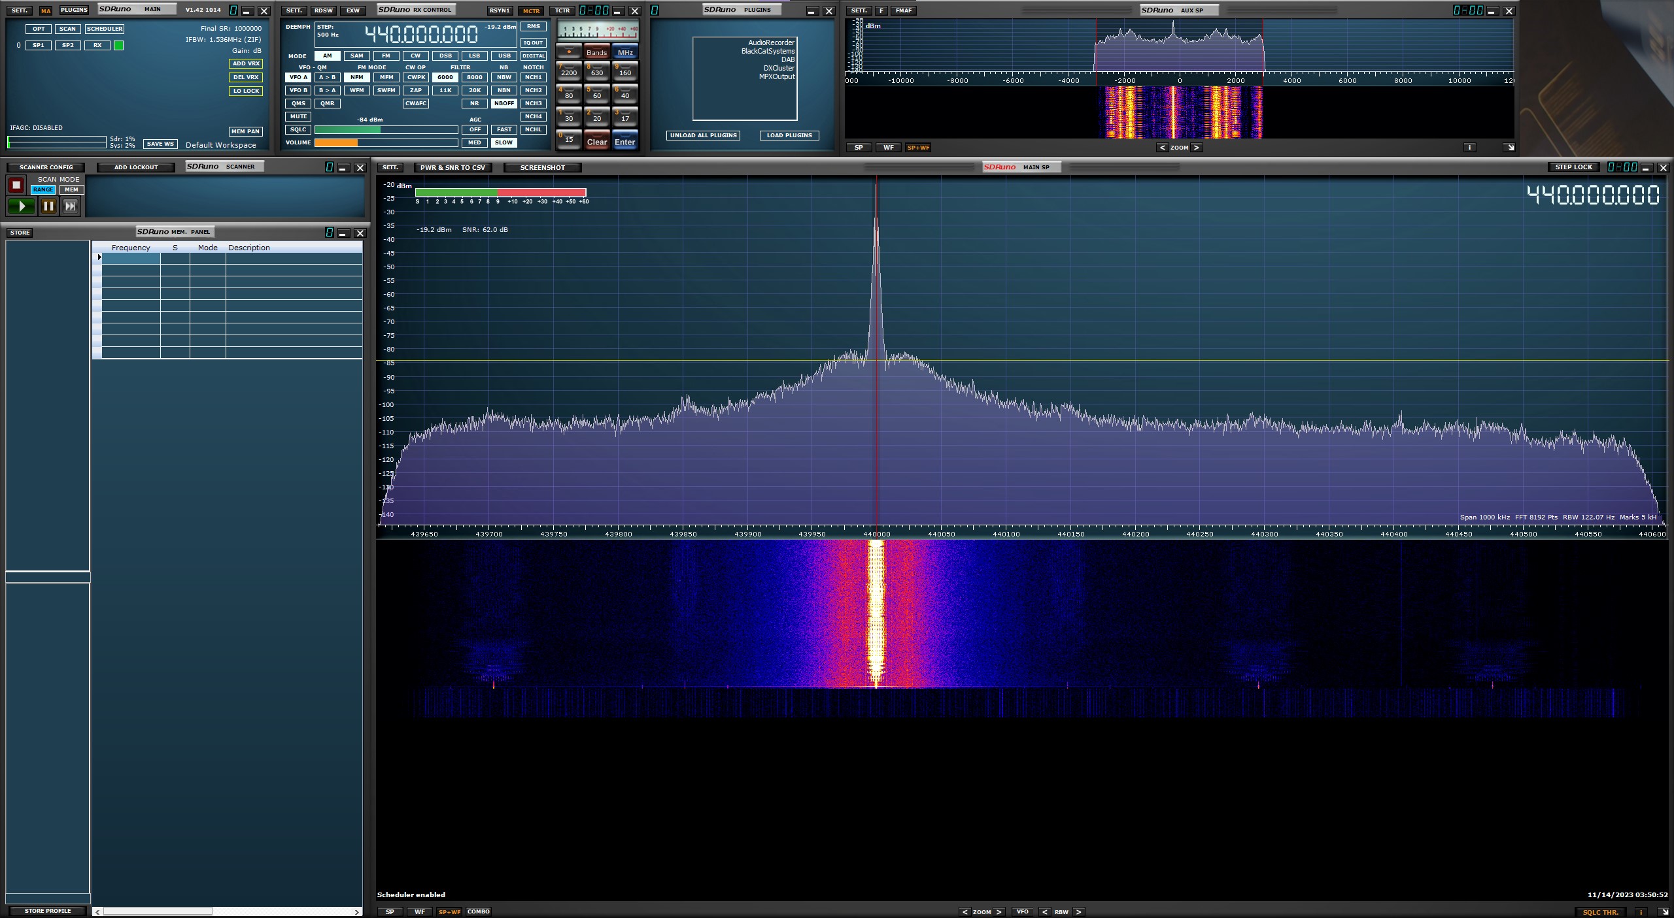The width and height of the screenshot is (1674, 918).
Task: Click the MHz keypad button
Action: 625,52
